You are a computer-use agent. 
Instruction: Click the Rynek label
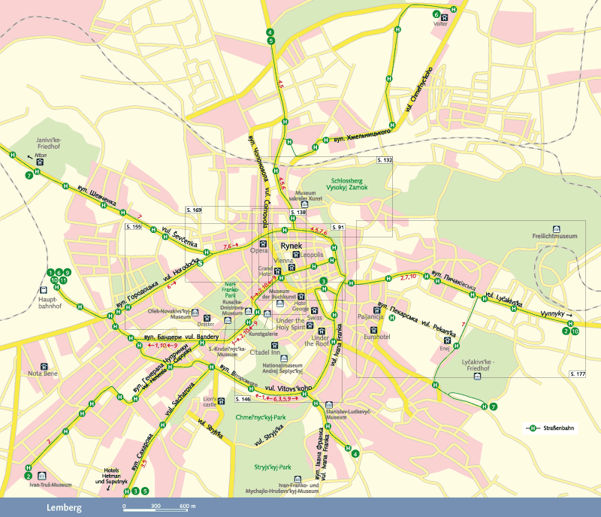[x=291, y=246]
